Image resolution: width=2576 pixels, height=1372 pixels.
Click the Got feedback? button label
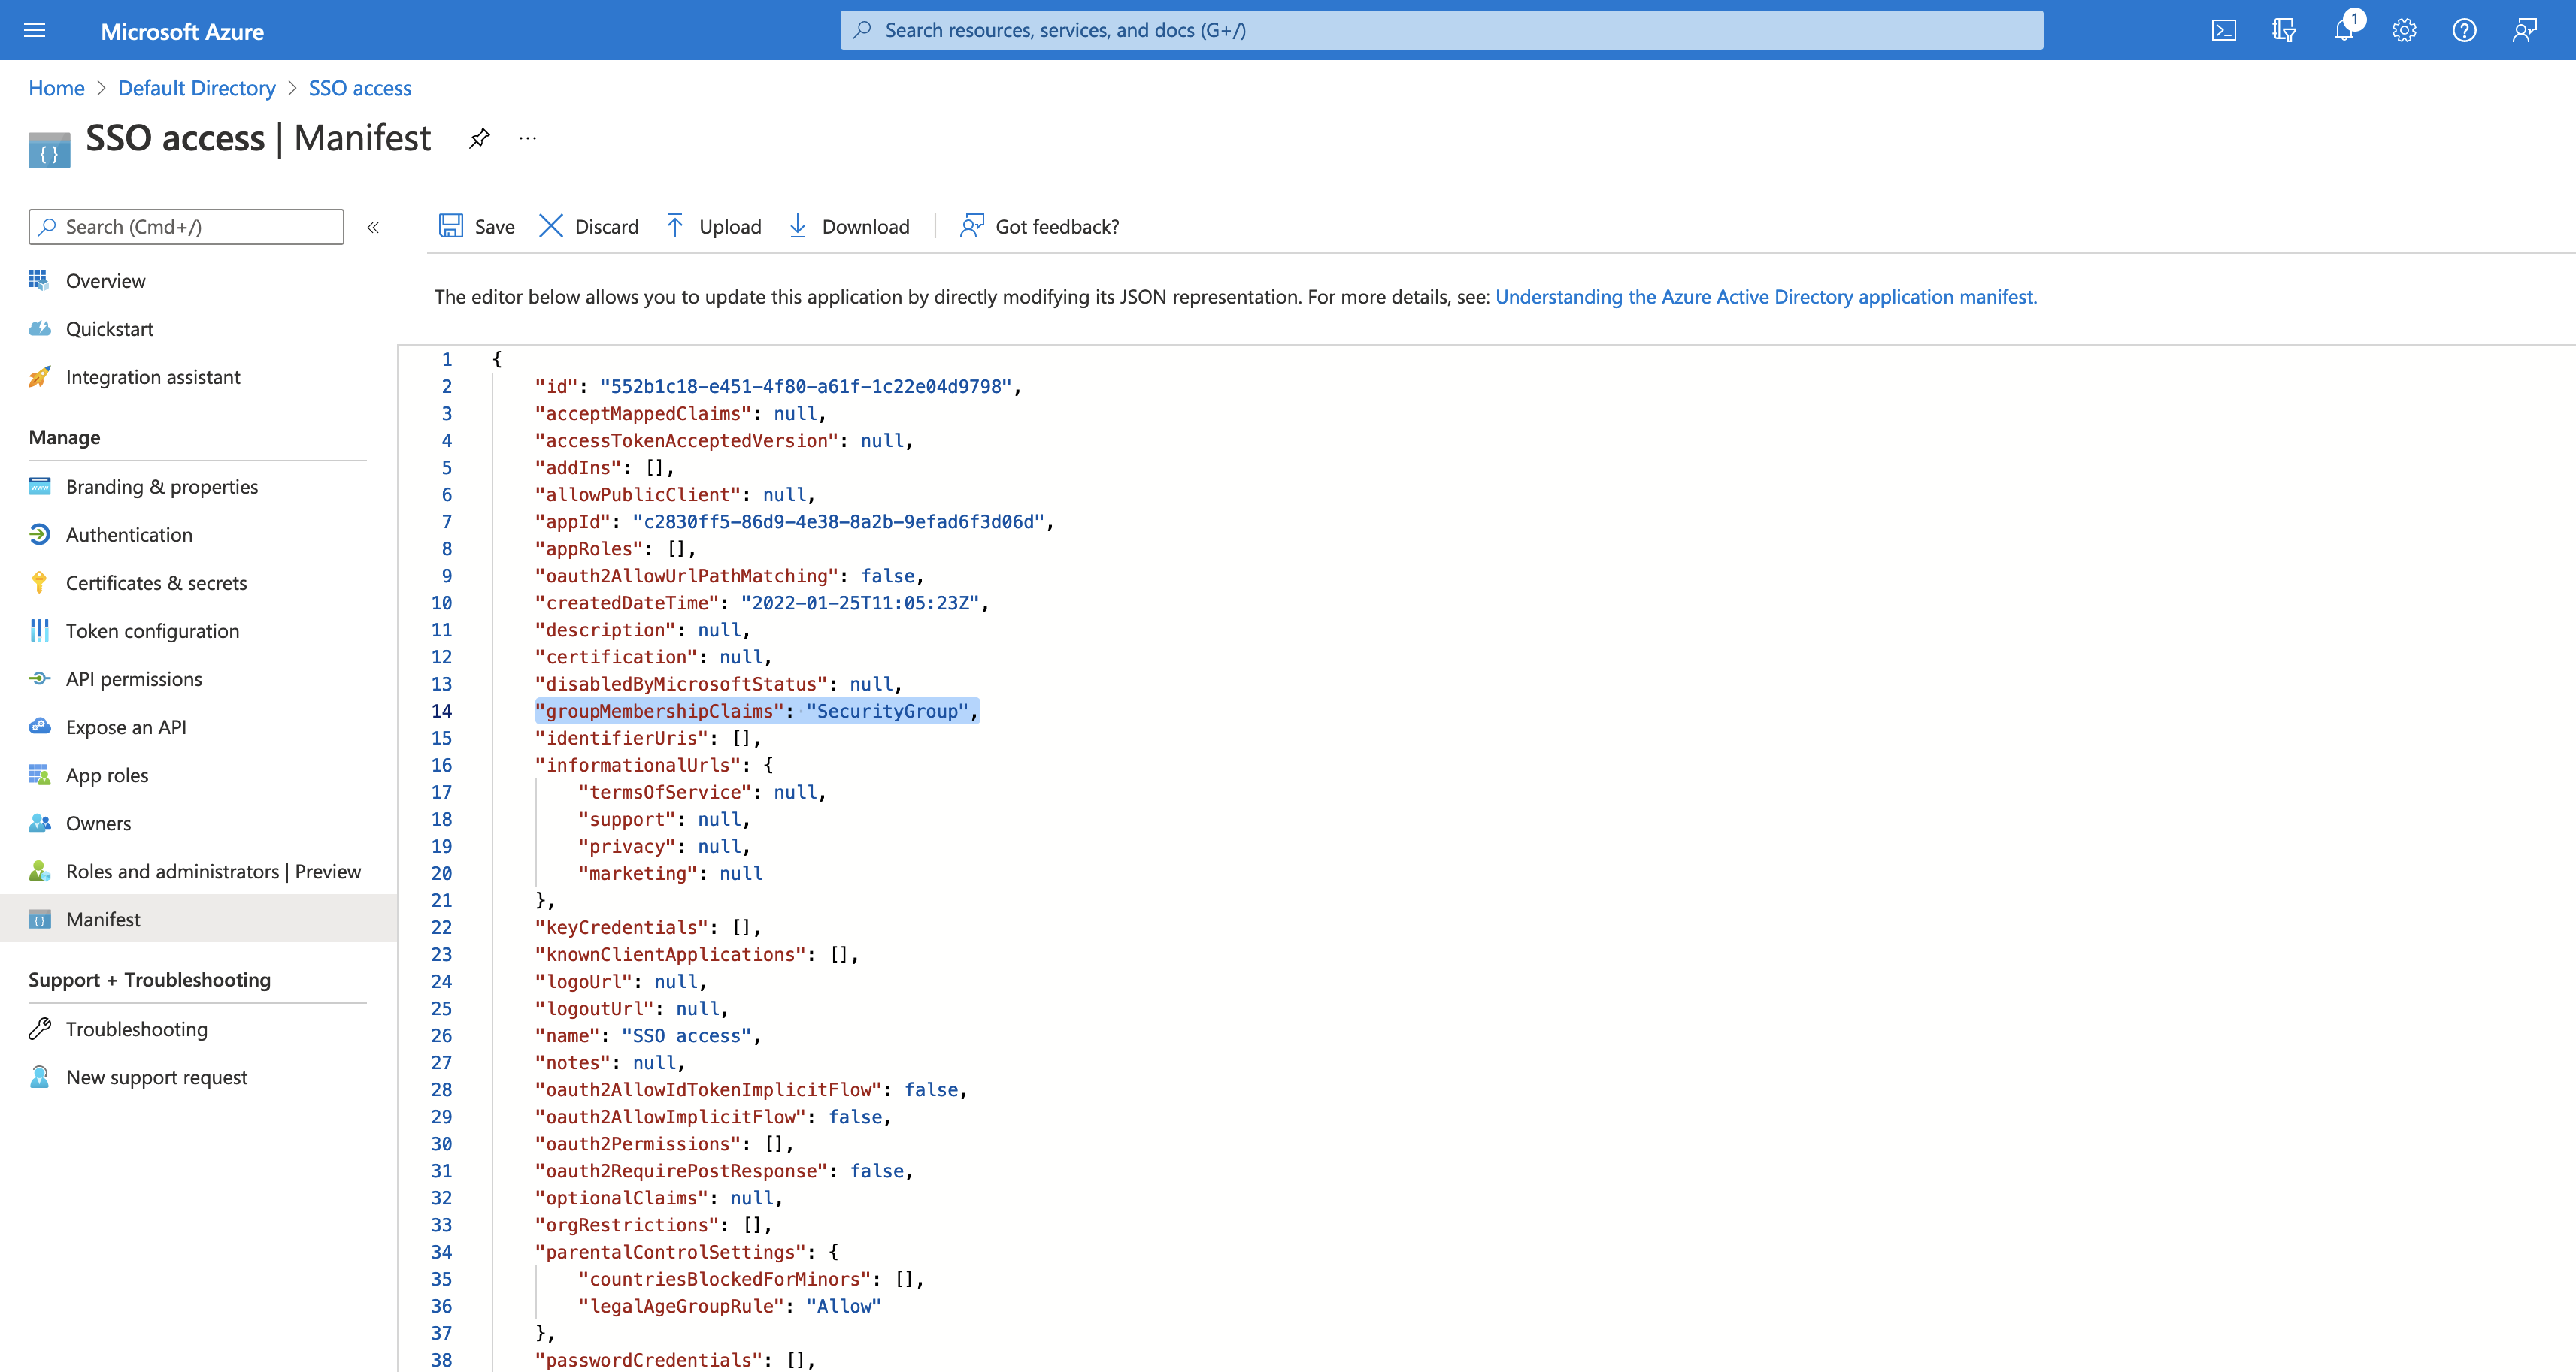click(x=1057, y=227)
